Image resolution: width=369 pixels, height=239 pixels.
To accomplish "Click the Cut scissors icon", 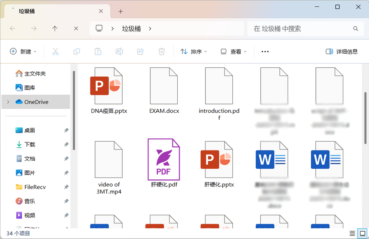I will pos(55,51).
